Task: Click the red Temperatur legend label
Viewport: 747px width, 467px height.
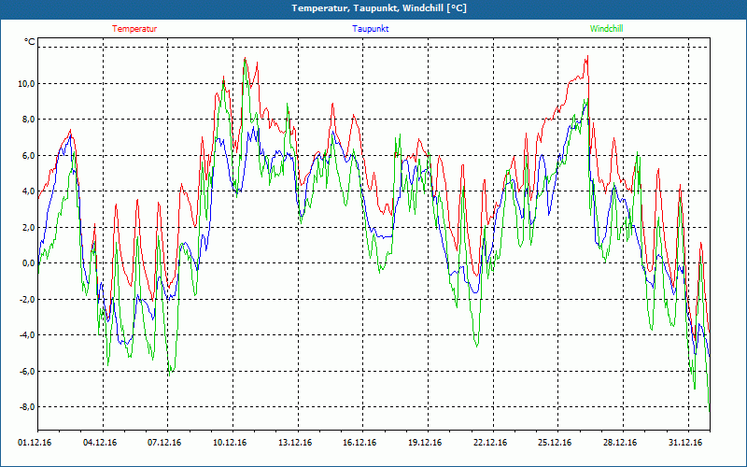Action: click(134, 29)
